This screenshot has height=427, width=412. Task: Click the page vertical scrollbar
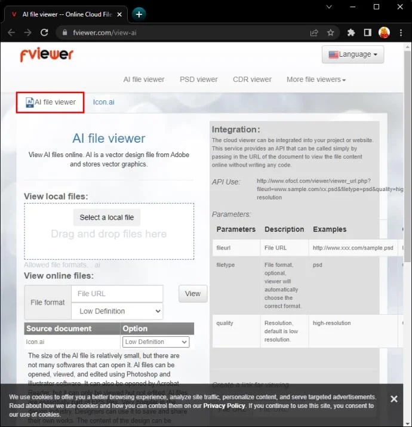pos(408,156)
